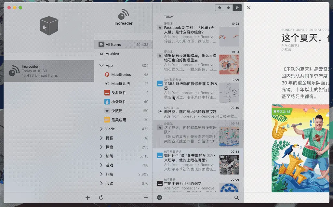Open the 11358 超级玛丽 article

(x=198, y=90)
